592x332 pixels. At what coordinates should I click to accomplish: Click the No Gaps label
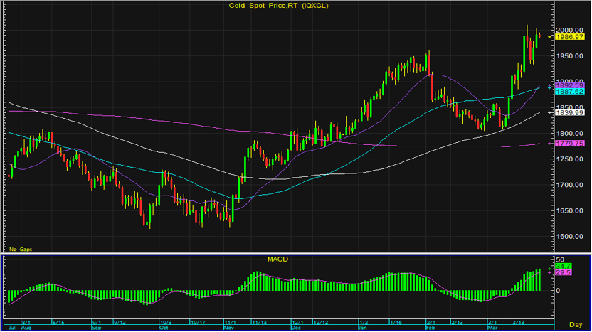pyautogui.click(x=19, y=250)
